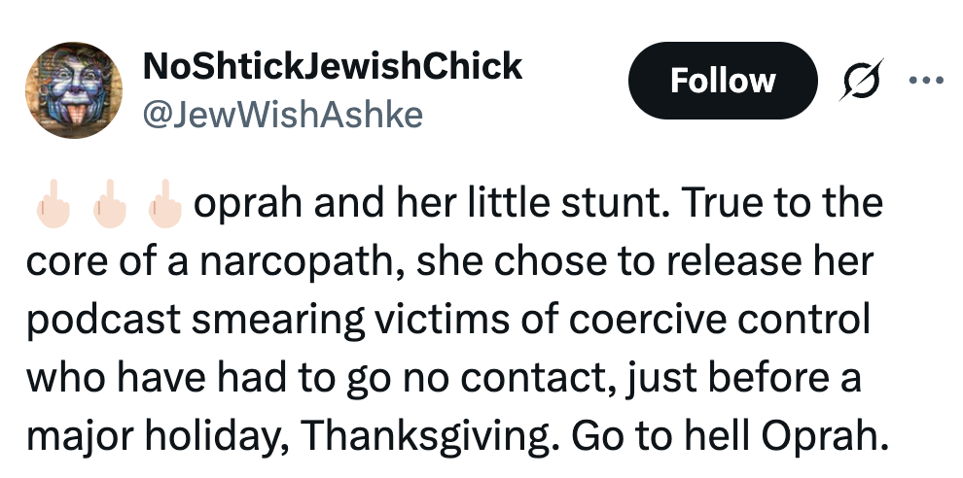Viewport: 963px width, 478px height.
Task: Open the NoShtickJewishChick display name link
Action: click(333, 66)
